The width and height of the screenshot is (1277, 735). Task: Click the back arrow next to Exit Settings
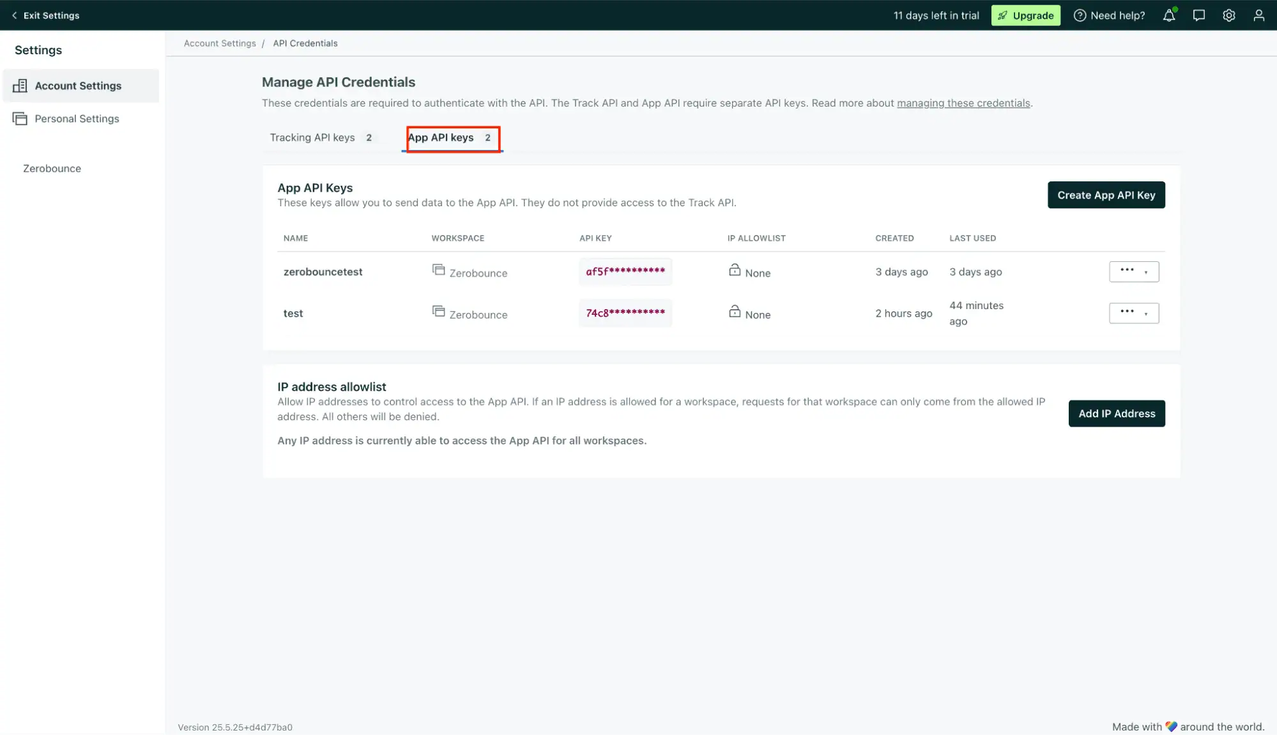click(x=13, y=15)
